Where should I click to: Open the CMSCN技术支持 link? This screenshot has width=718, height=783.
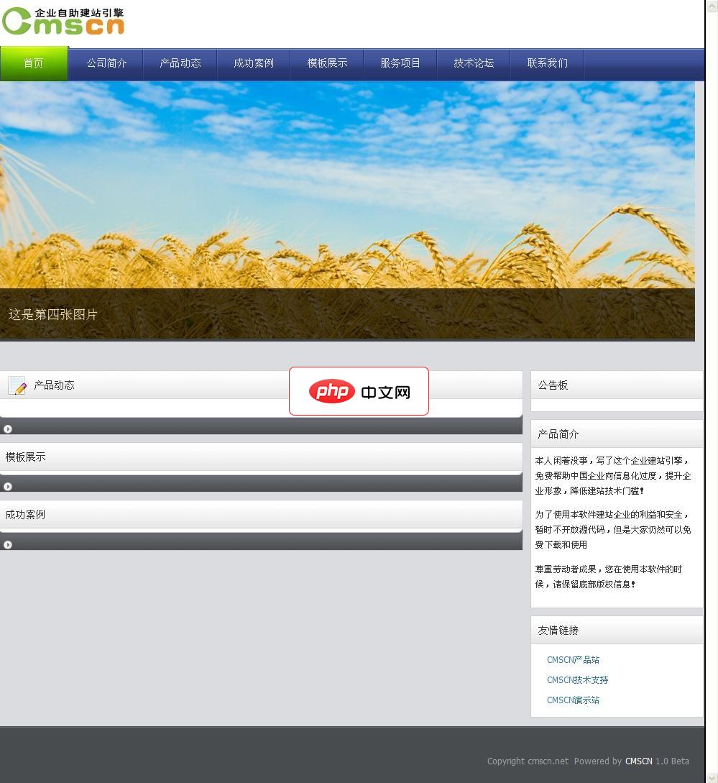click(x=578, y=680)
